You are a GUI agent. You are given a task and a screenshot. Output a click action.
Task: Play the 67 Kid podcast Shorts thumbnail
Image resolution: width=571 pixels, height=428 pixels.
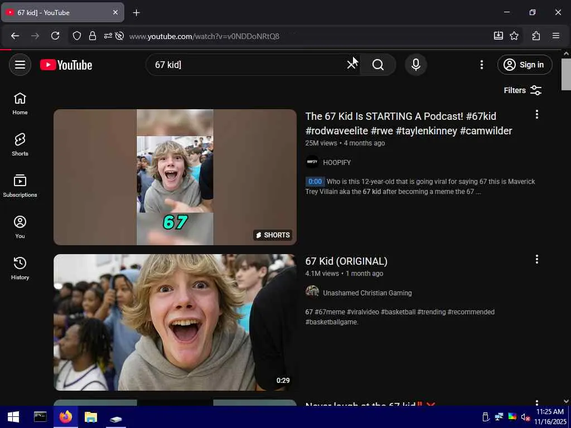pos(175,177)
